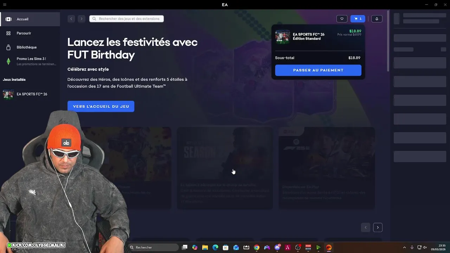Viewport: 450px width, 253px height.
Task: Open OBS Studio from the taskbar
Action: (298, 247)
